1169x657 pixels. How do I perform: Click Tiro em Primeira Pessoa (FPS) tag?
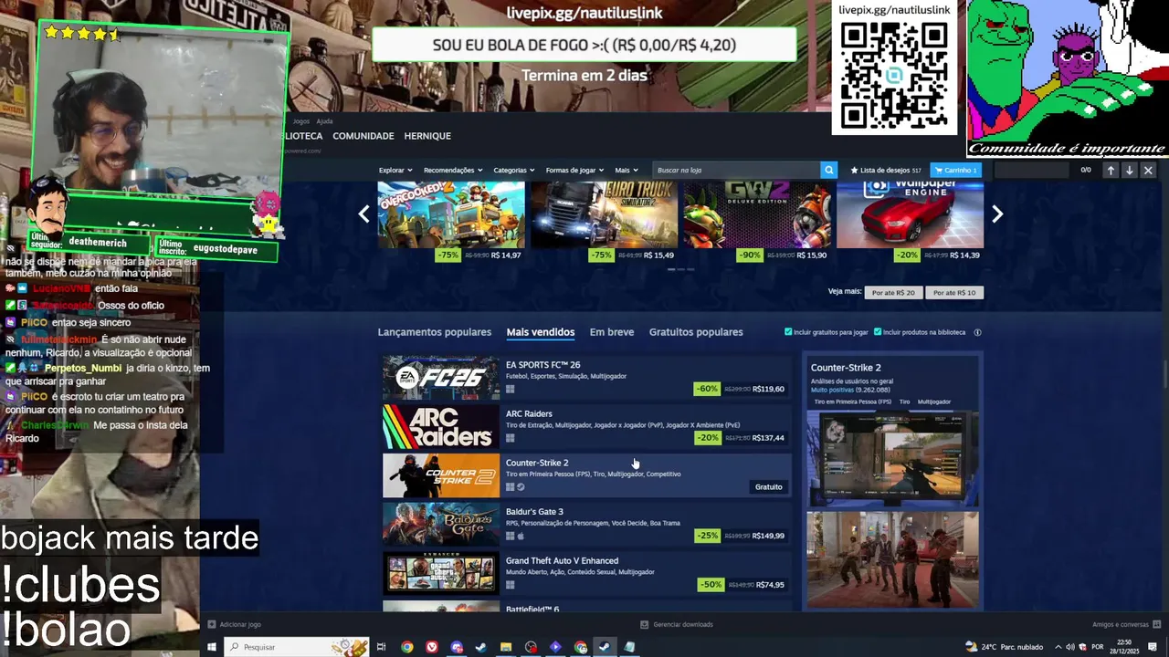(x=852, y=401)
